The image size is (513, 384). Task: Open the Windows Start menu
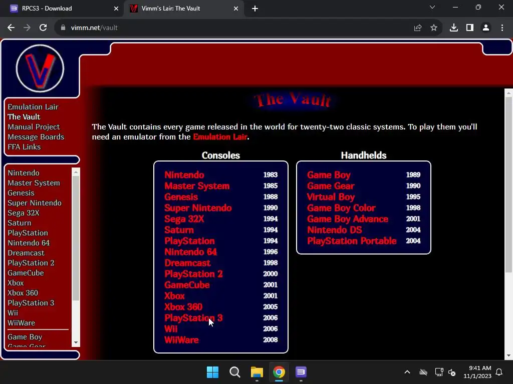point(212,372)
